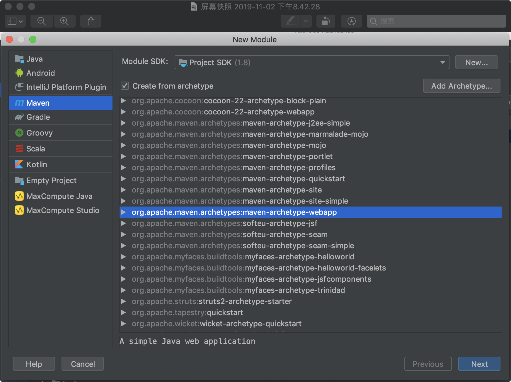Open highlight color dropdown arrow in Preview
The image size is (511, 382).
306,21
